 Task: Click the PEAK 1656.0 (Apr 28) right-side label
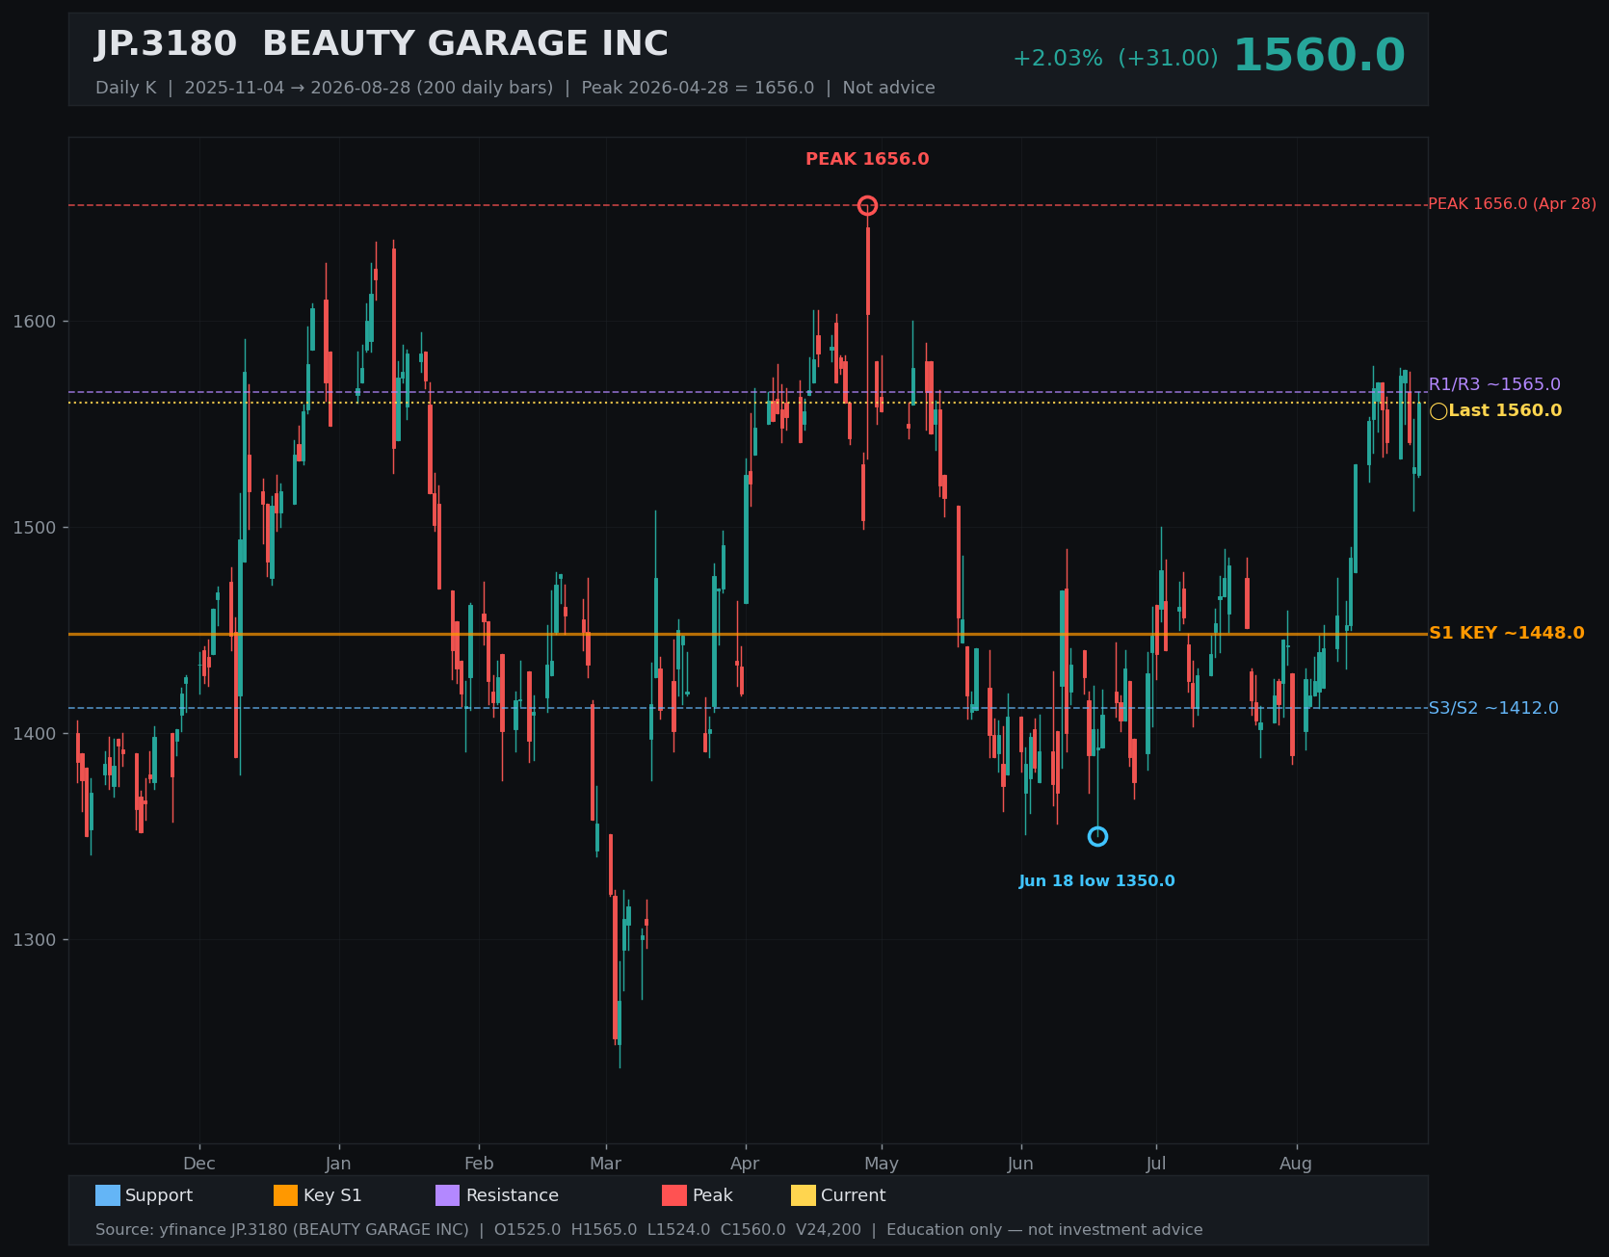click(1512, 204)
